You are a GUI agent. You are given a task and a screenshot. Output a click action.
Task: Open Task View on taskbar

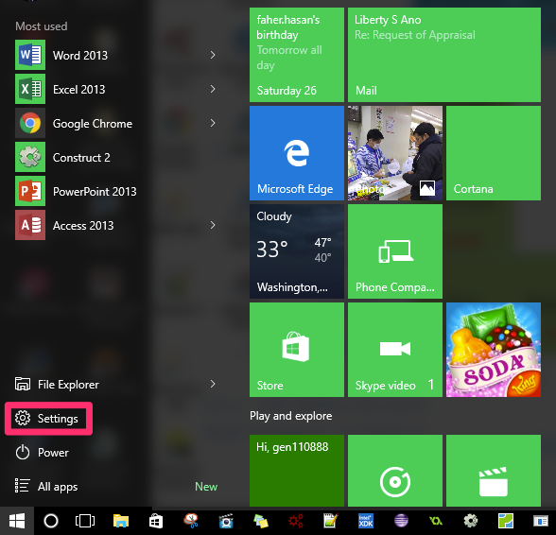(85, 521)
